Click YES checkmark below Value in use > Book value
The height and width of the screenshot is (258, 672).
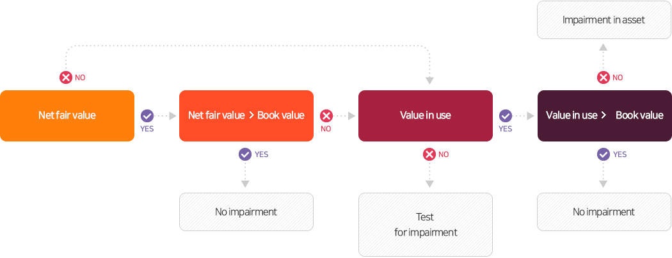603,154
